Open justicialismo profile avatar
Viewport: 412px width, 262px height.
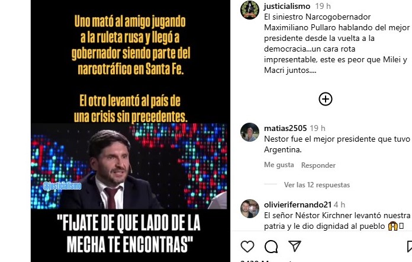click(x=250, y=10)
